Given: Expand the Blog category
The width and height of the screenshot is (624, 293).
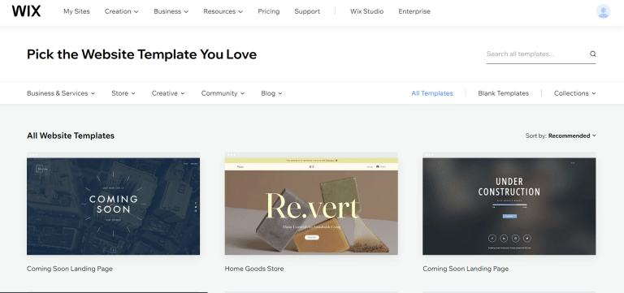Looking at the screenshot, I should coord(271,93).
